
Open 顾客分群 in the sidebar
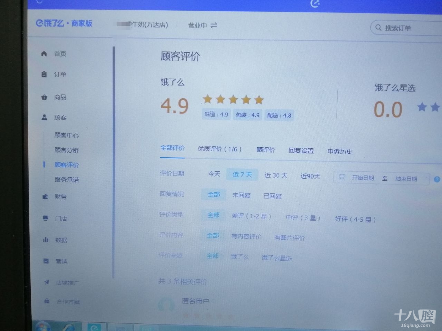point(67,150)
